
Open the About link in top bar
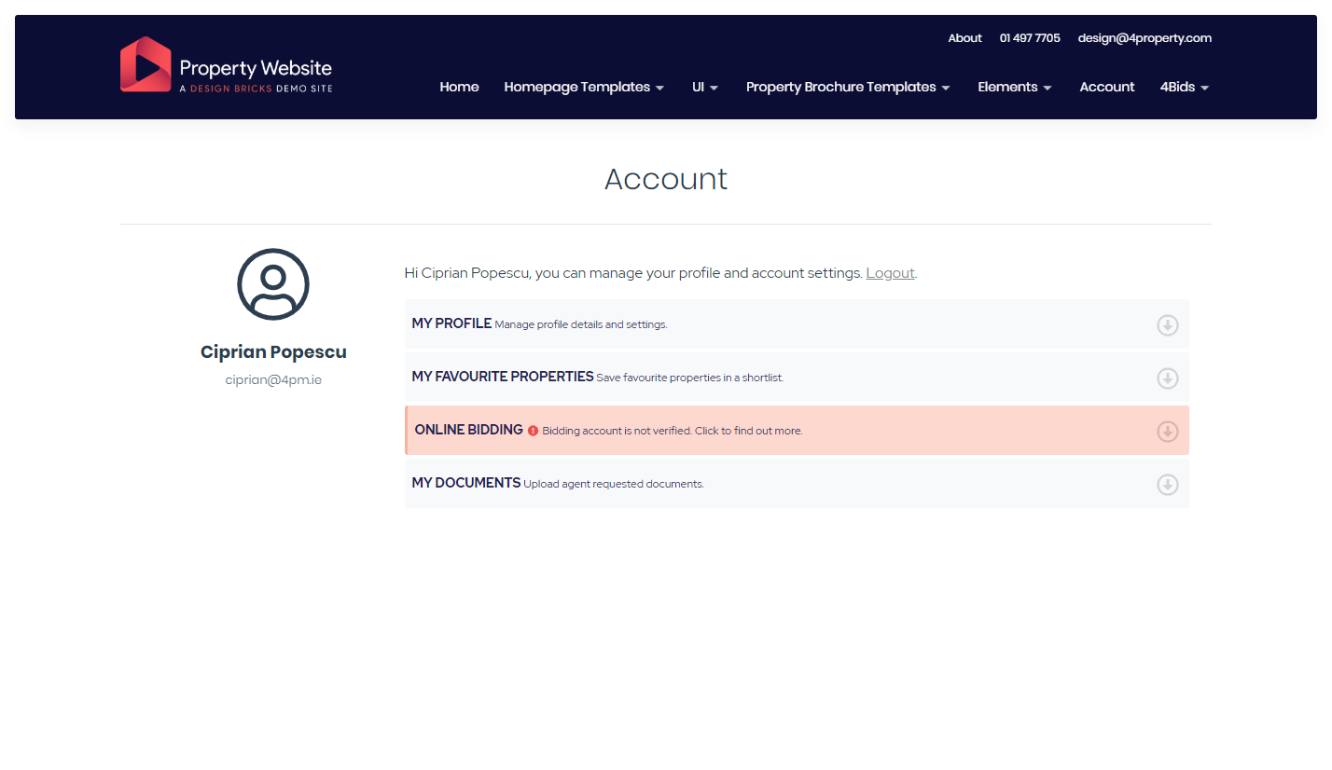click(964, 38)
